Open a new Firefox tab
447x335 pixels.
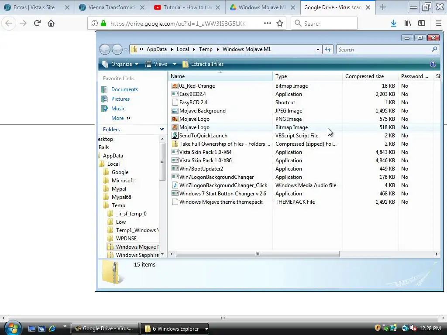click(x=383, y=7)
